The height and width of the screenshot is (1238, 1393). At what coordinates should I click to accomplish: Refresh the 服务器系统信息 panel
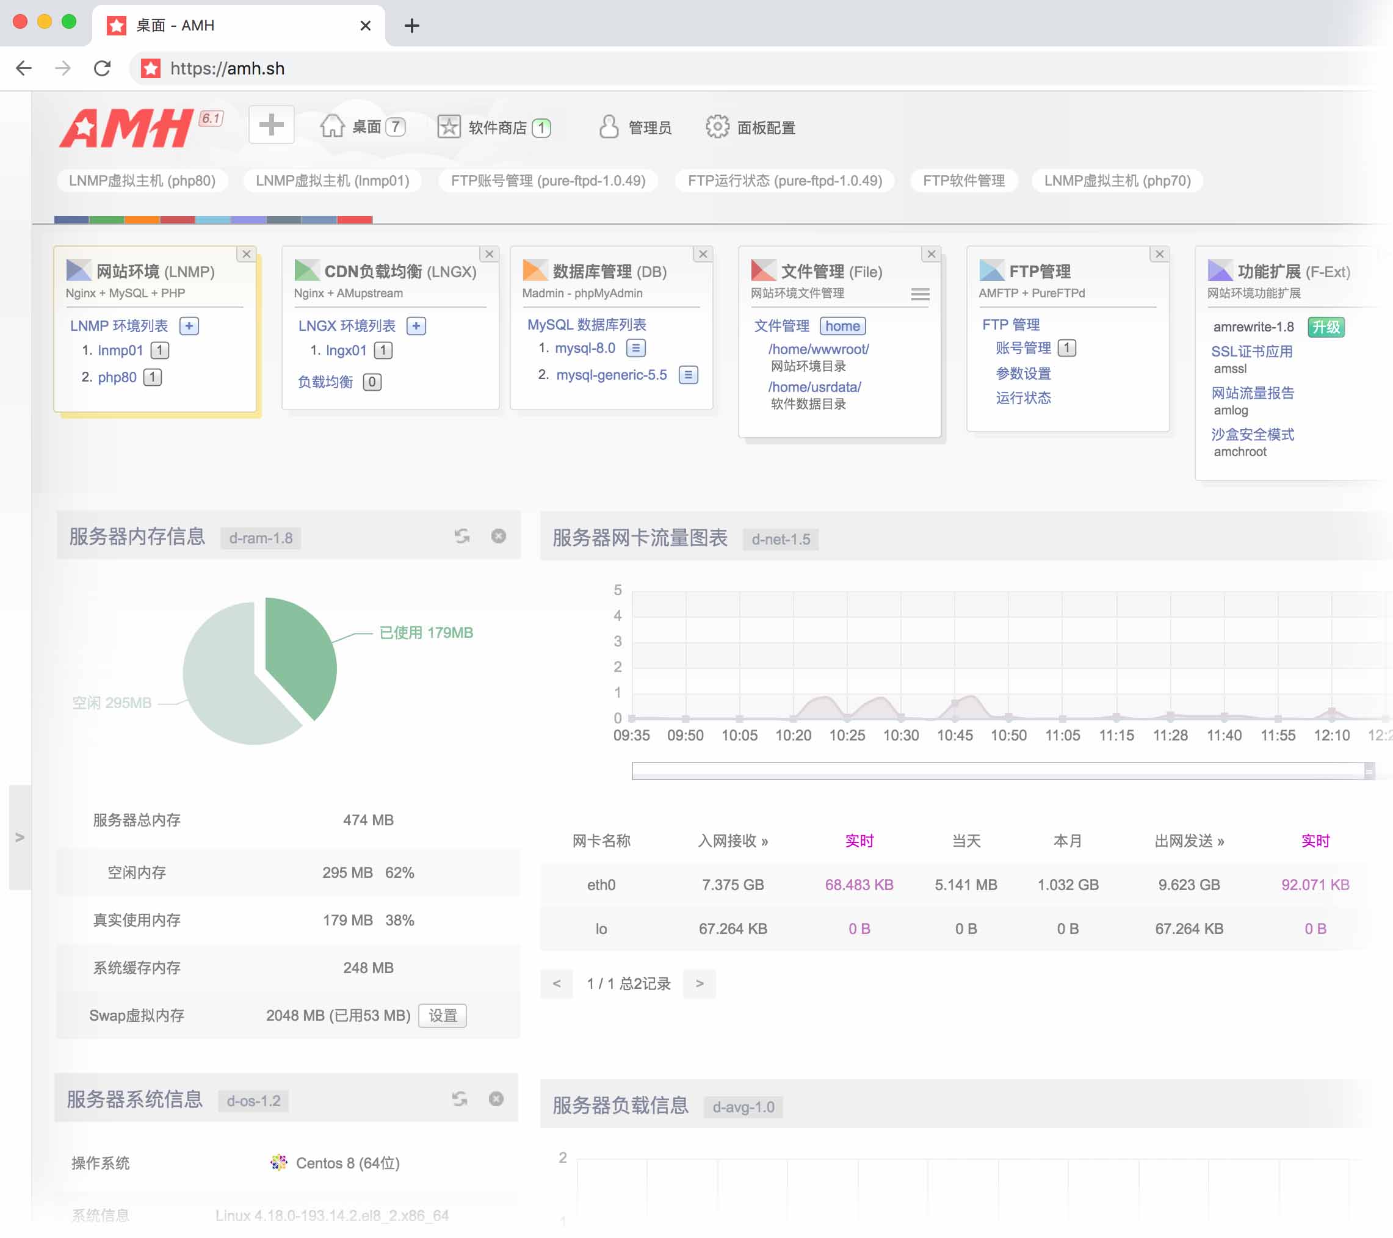click(459, 1098)
